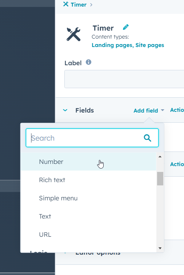Select Rich text field type

tap(88, 180)
